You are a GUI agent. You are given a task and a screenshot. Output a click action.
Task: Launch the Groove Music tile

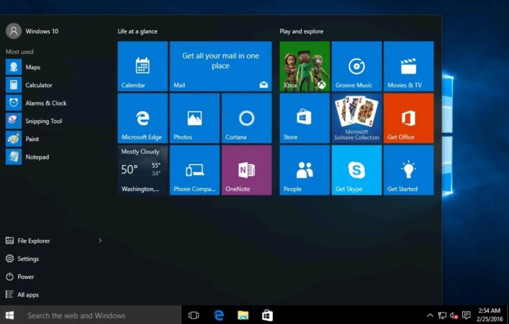coord(356,66)
